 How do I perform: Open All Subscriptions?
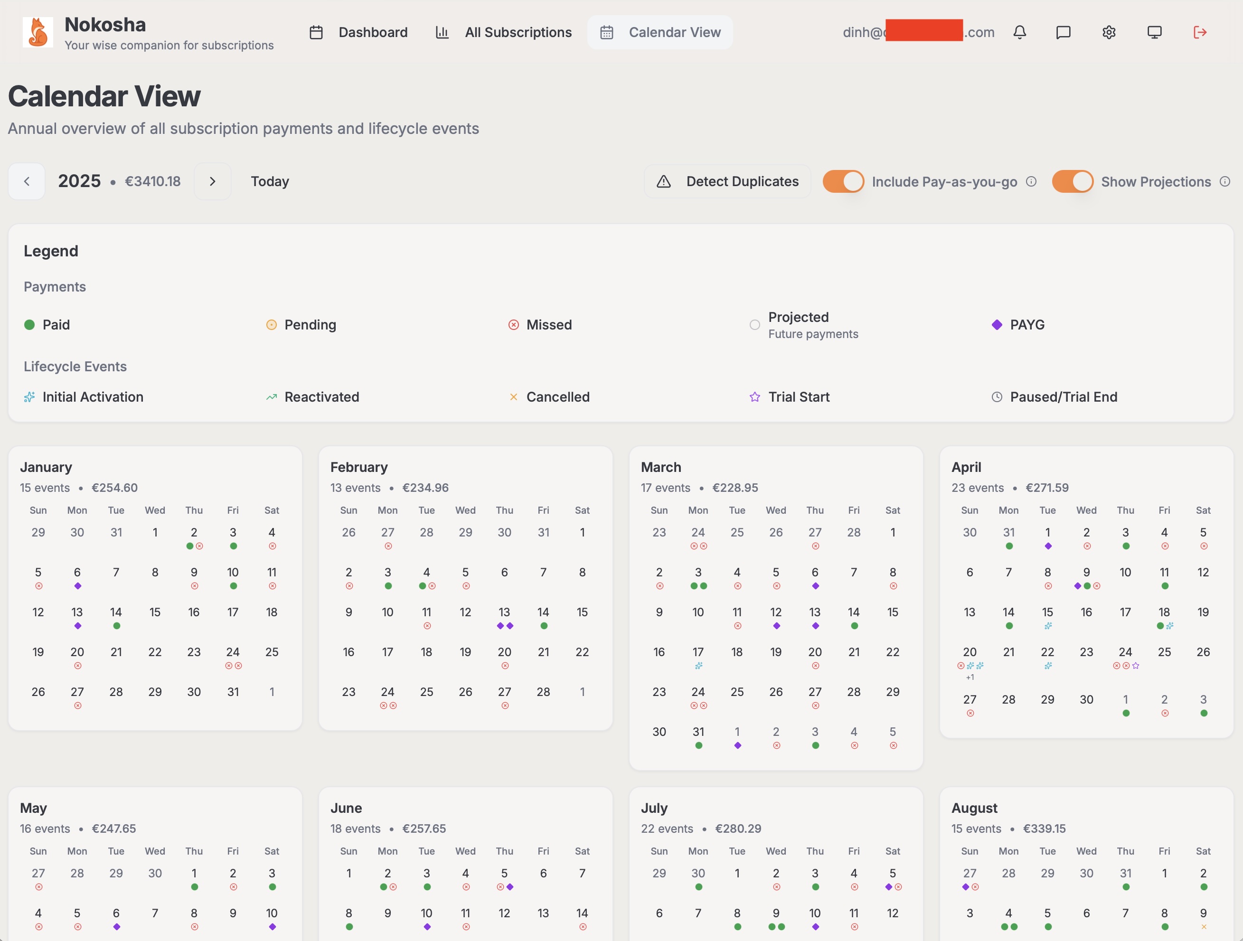click(518, 32)
